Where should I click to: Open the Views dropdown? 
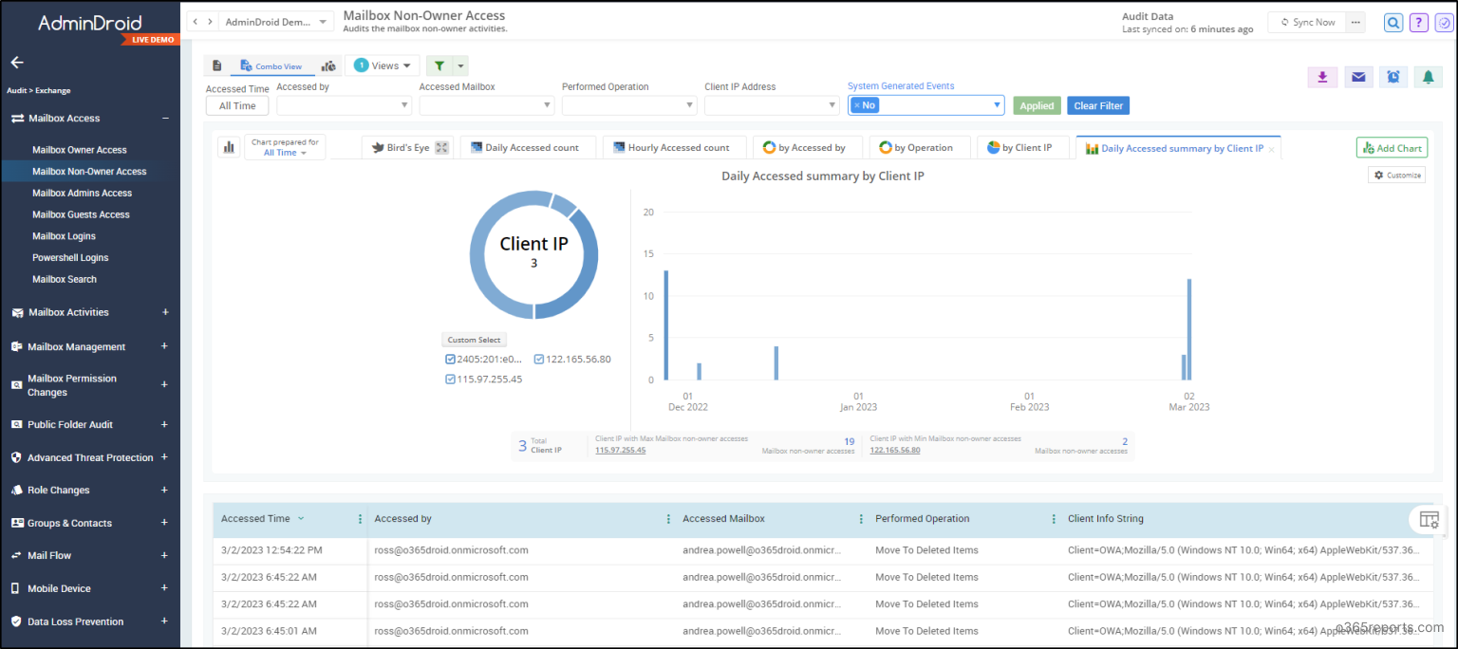(x=383, y=65)
